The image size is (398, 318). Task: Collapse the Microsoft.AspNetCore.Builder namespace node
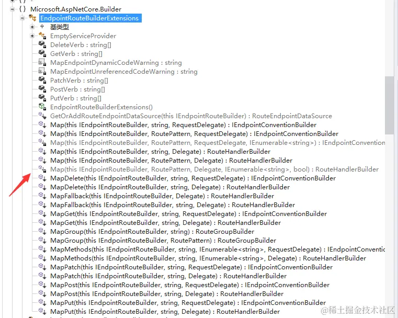click(12, 9)
